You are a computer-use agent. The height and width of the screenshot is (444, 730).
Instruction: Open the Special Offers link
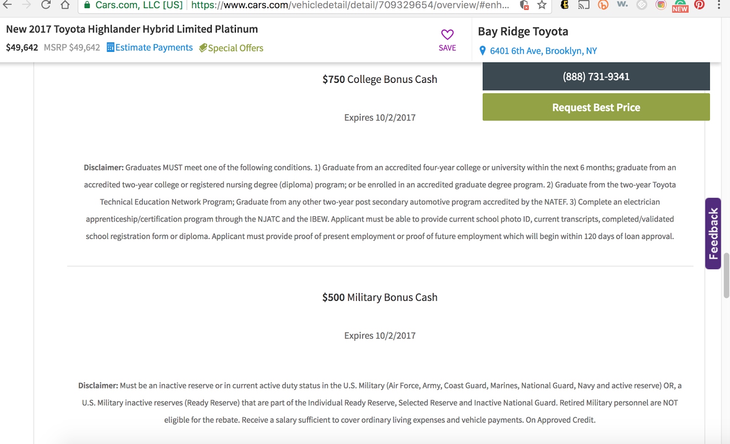pyautogui.click(x=235, y=48)
